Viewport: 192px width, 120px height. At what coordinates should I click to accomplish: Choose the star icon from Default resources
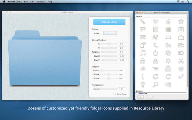tap(181, 21)
